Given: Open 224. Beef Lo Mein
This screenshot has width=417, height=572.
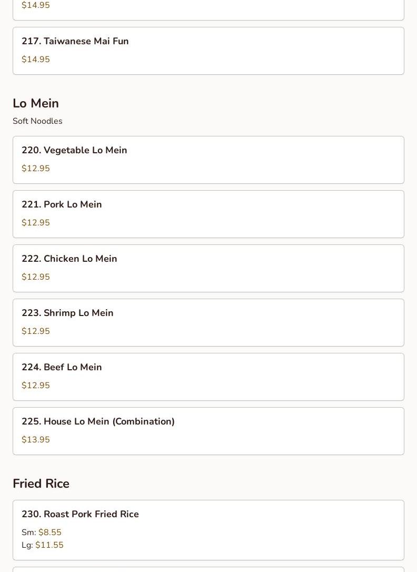Looking at the screenshot, I should pos(208,377).
